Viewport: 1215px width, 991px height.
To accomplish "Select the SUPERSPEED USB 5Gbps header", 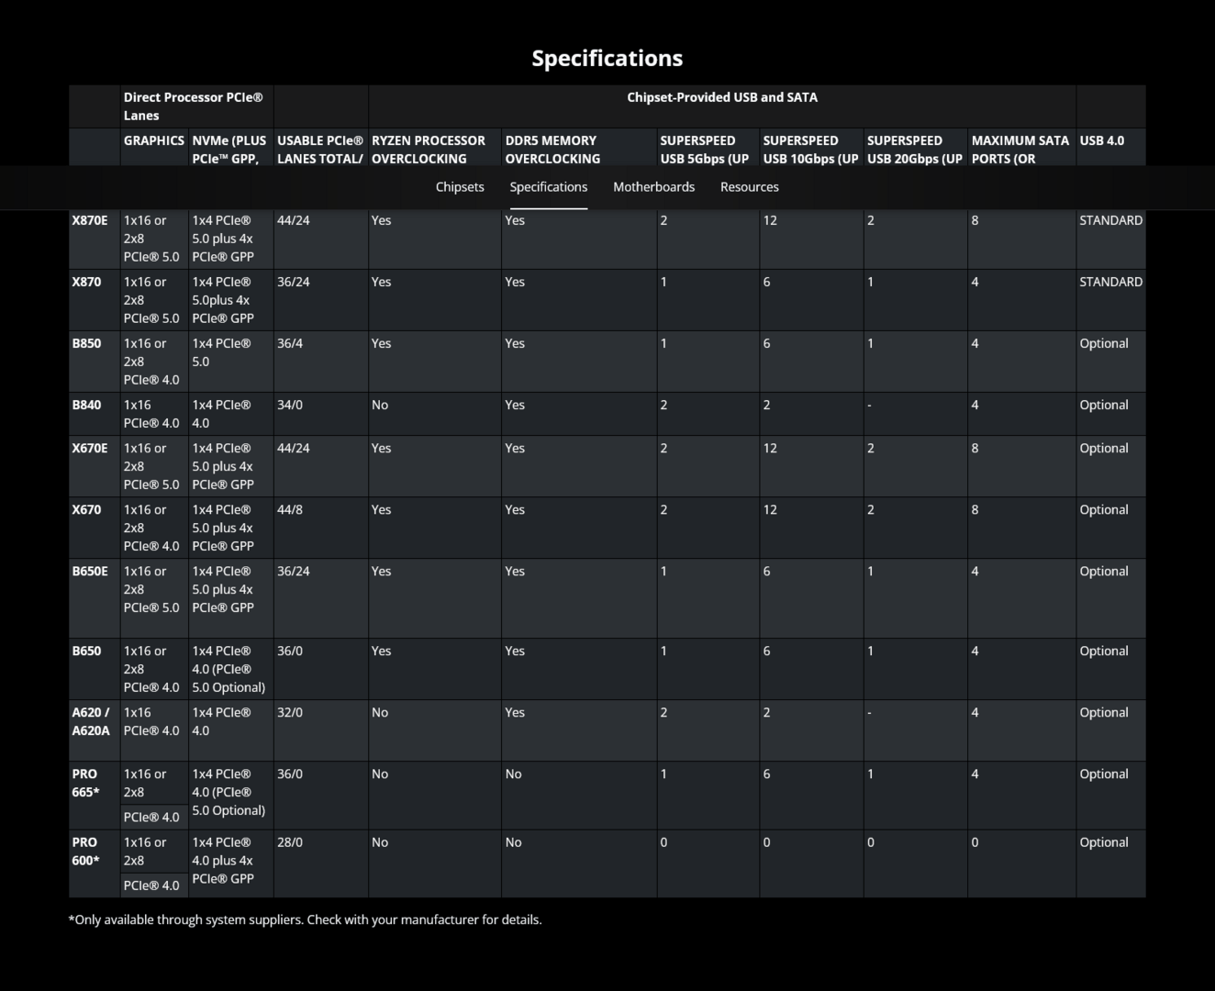I will (704, 150).
